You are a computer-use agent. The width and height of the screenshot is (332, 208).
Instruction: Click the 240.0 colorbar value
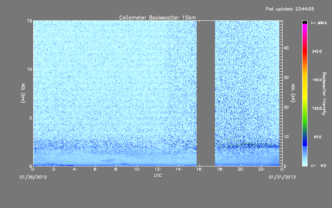click(x=317, y=52)
